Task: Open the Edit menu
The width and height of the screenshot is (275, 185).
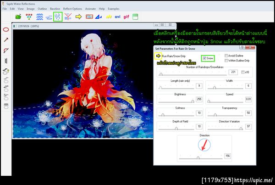Action: point(12,9)
